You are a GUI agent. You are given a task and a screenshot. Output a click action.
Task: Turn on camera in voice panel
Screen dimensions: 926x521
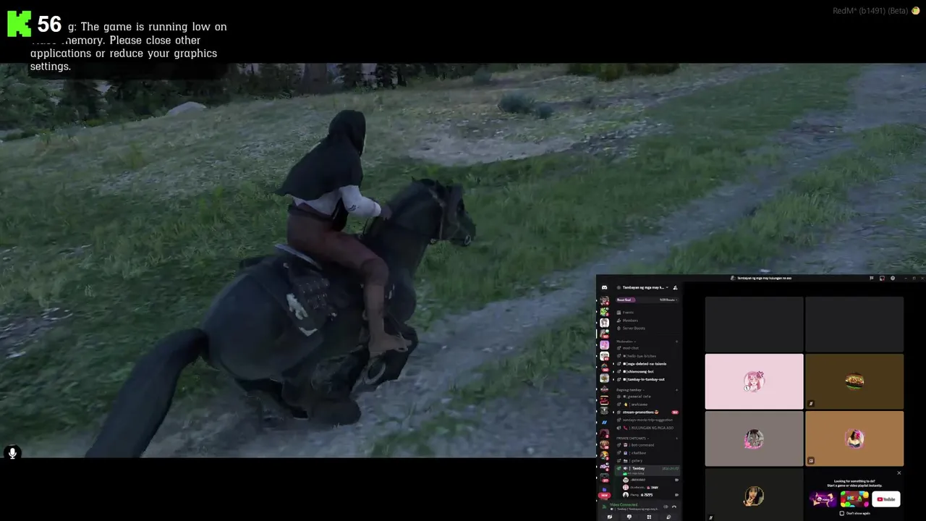point(609,517)
